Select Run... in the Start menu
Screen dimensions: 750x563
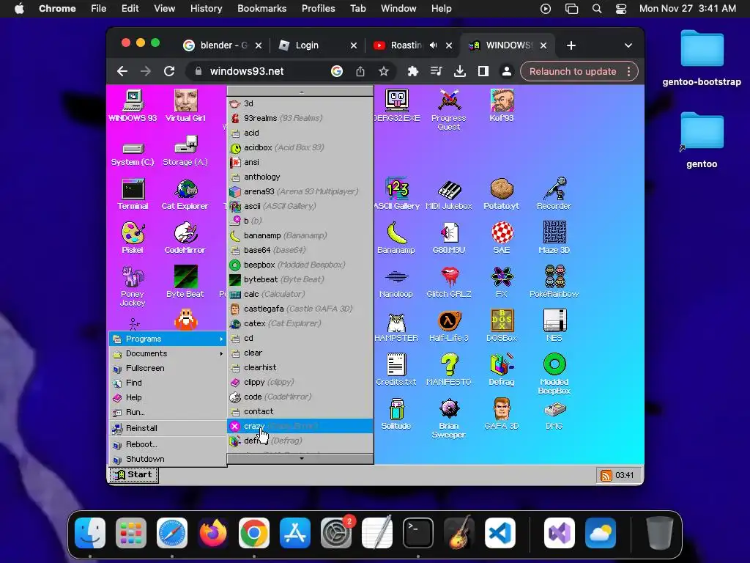coord(168,412)
